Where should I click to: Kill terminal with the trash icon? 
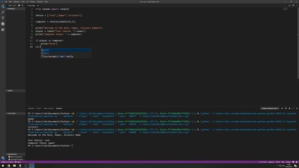tap(289, 108)
